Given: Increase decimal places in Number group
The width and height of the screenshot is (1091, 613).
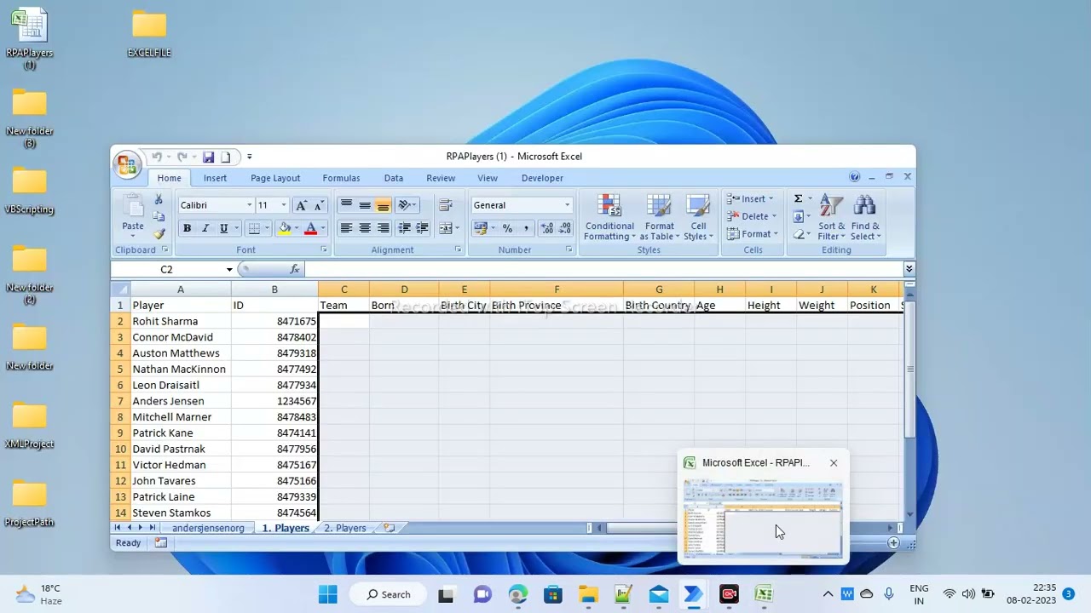Looking at the screenshot, I should pyautogui.click(x=546, y=228).
